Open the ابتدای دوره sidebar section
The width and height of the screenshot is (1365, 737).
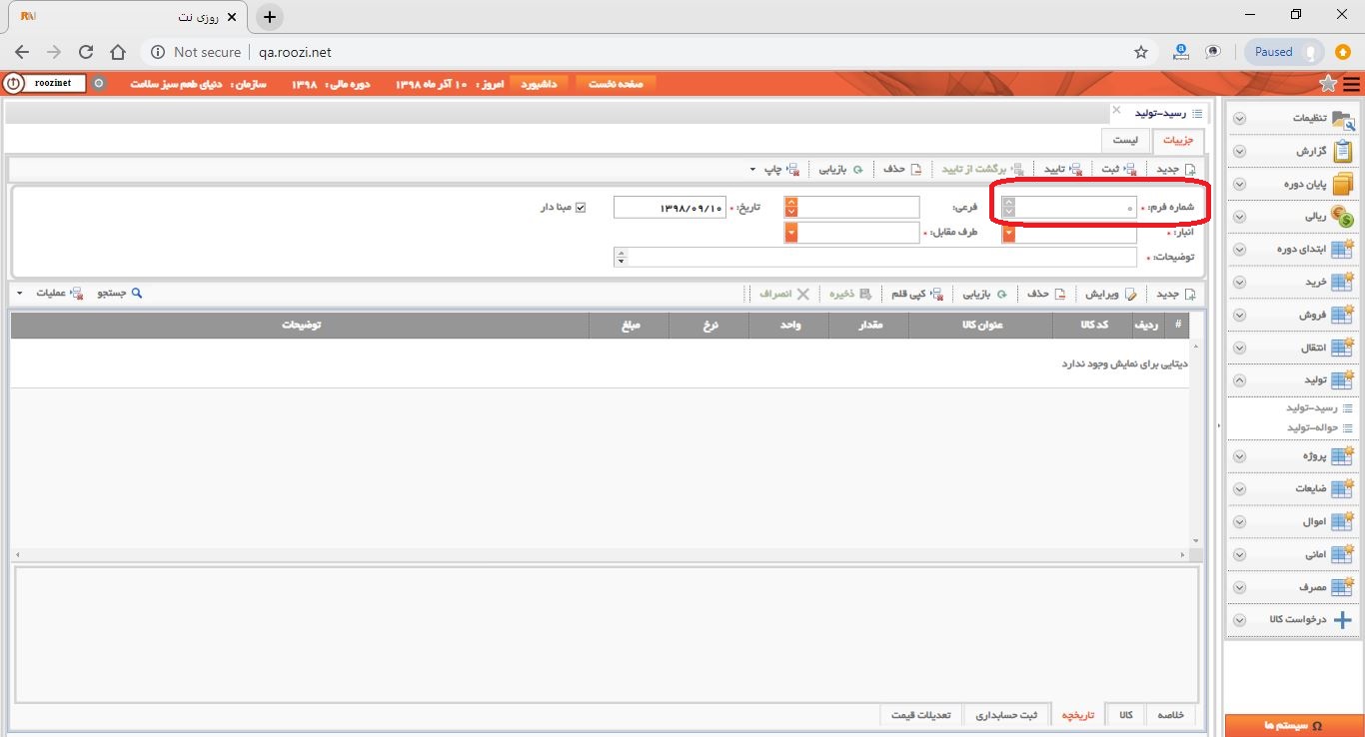(1292, 249)
